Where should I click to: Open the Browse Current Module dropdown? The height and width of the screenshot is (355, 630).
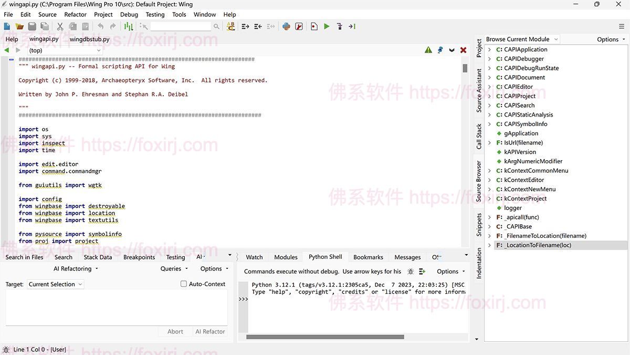(x=521, y=39)
